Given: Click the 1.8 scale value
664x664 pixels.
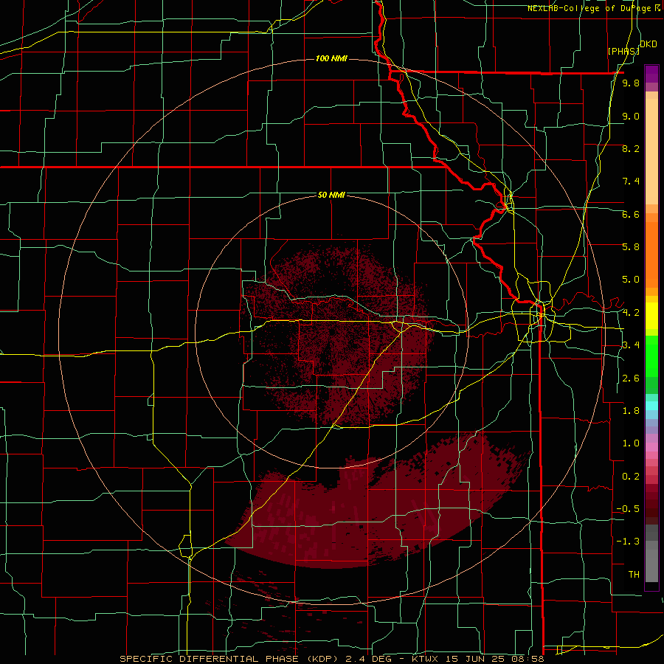Looking at the screenshot, I should pyautogui.click(x=631, y=411).
